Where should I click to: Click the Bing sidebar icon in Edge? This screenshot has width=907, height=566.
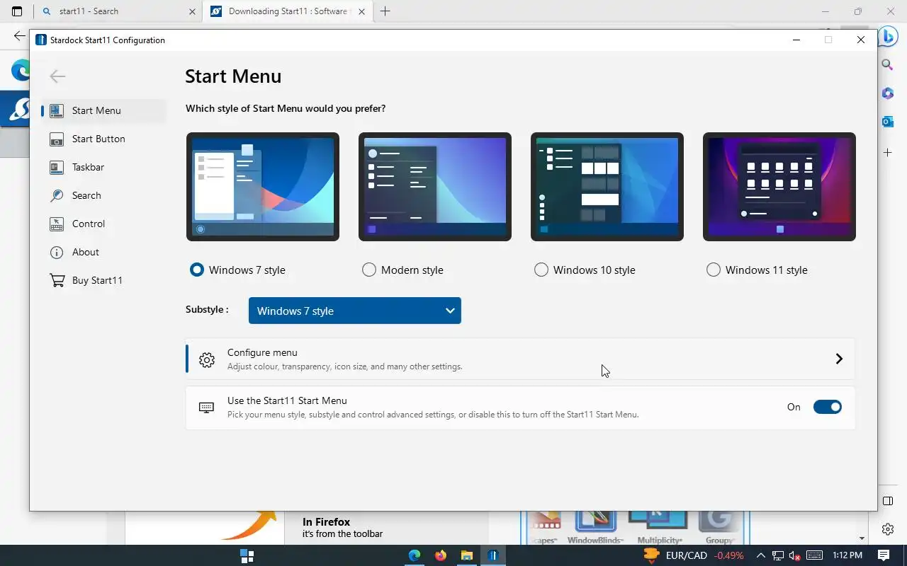pos(887,37)
